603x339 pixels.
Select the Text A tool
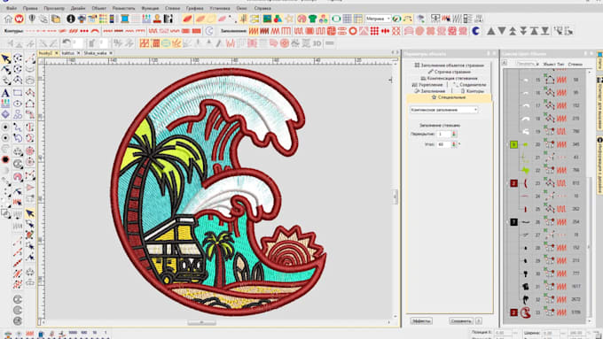pyautogui.click(x=5, y=93)
